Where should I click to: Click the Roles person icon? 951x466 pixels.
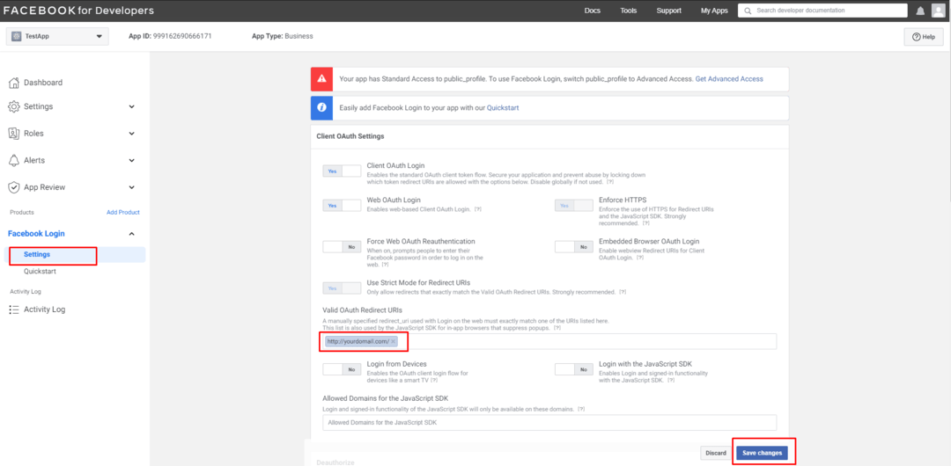14,134
